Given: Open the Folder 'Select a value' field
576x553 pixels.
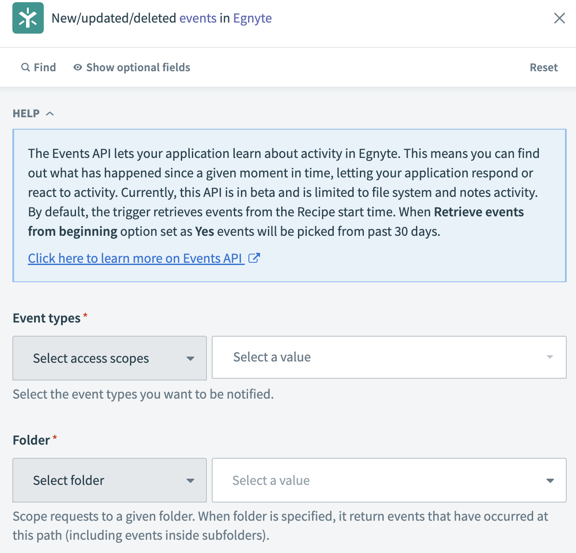Looking at the screenshot, I should 380,480.
